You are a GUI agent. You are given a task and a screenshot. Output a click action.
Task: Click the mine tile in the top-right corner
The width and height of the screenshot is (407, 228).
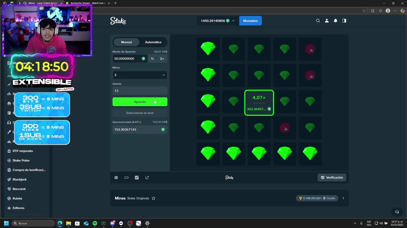pyautogui.click(x=310, y=49)
